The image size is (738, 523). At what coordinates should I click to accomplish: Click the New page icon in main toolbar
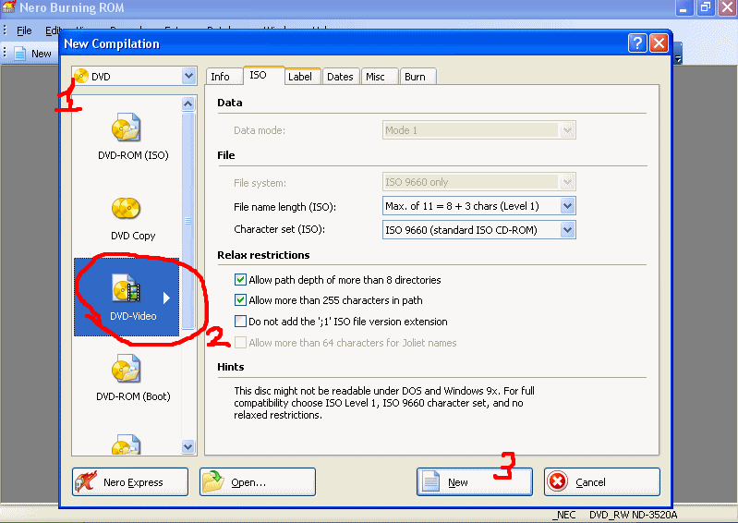[19, 54]
